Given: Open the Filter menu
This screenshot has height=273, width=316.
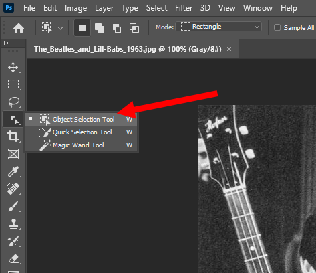Looking at the screenshot, I should pyautogui.click(x=184, y=8).
